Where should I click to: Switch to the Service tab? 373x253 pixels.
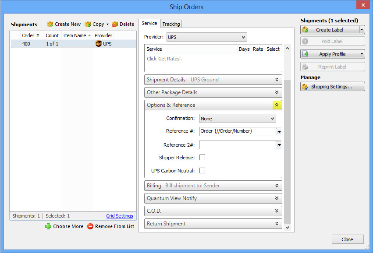(149, 23)
